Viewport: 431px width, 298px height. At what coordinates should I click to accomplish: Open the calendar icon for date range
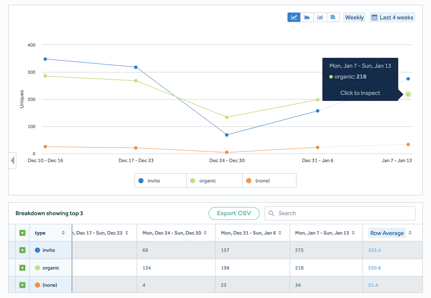pos(374,17)
